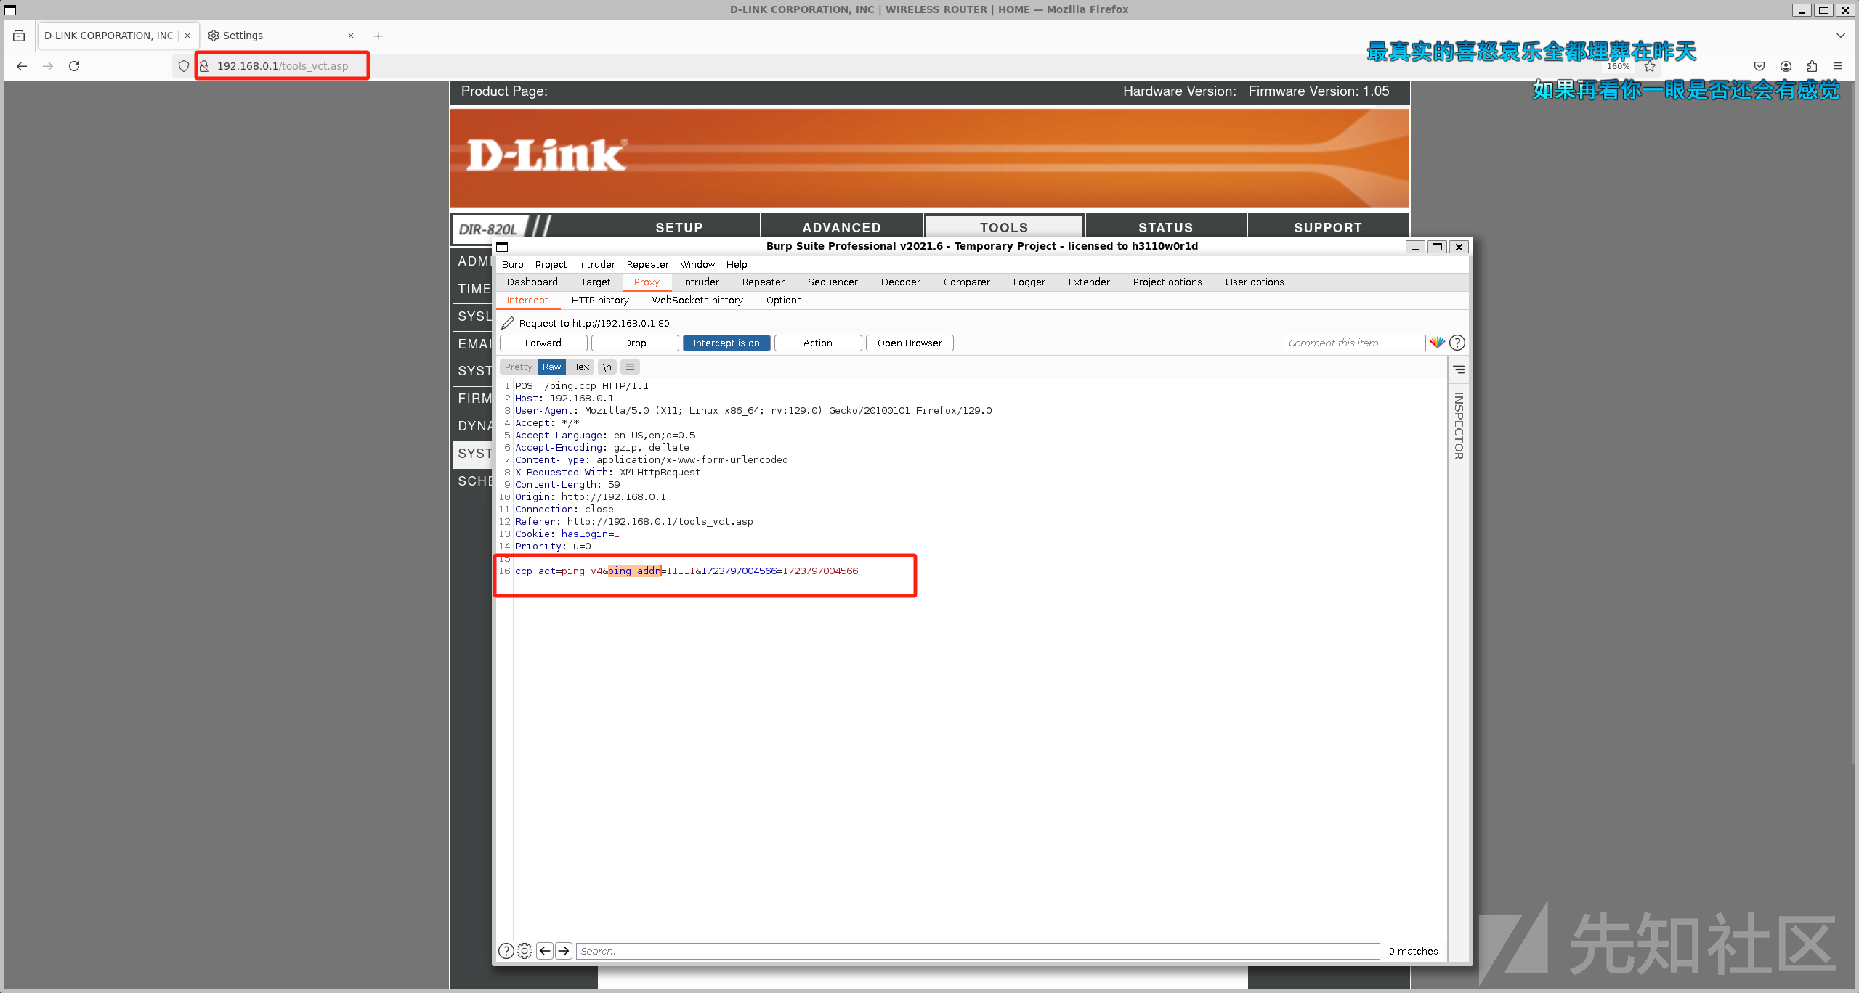Toggle the Intercept is on button
The height and width of the screenshot is (993, 1859).
pos(726,343)
